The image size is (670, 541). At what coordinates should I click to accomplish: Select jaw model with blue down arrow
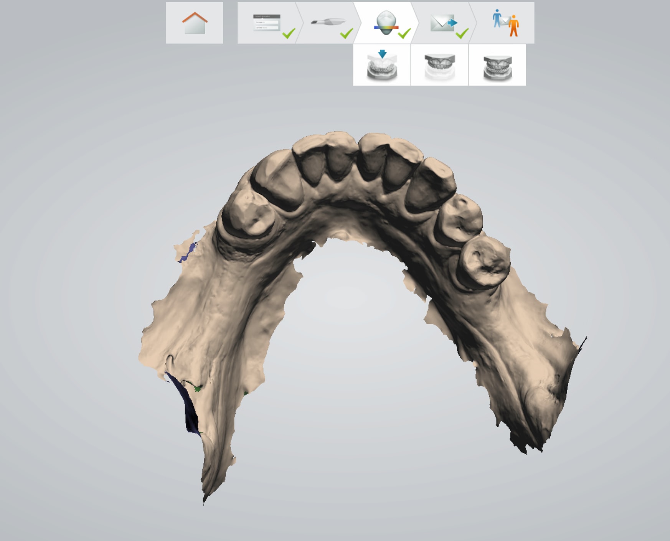click(382, 65)
